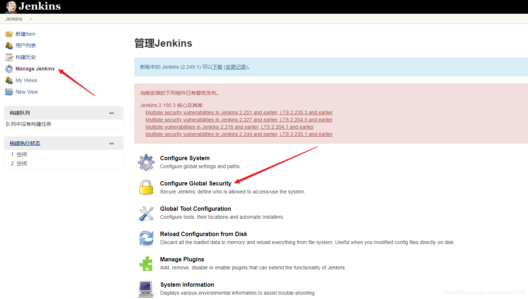Click the 用户列表 people icon
Viewport: 528px width, 299px height.
click(9, 46)
